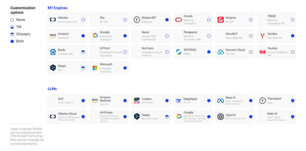Click the indicator circle on Elia MT API
The height and width of the screenshot is (151, 306).
[125, 20]
